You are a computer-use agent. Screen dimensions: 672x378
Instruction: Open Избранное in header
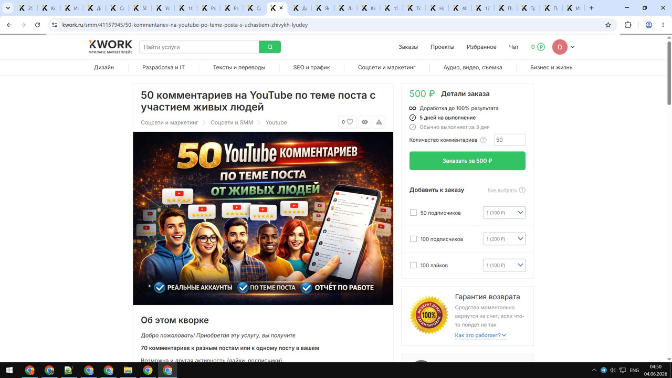[481, 47]
